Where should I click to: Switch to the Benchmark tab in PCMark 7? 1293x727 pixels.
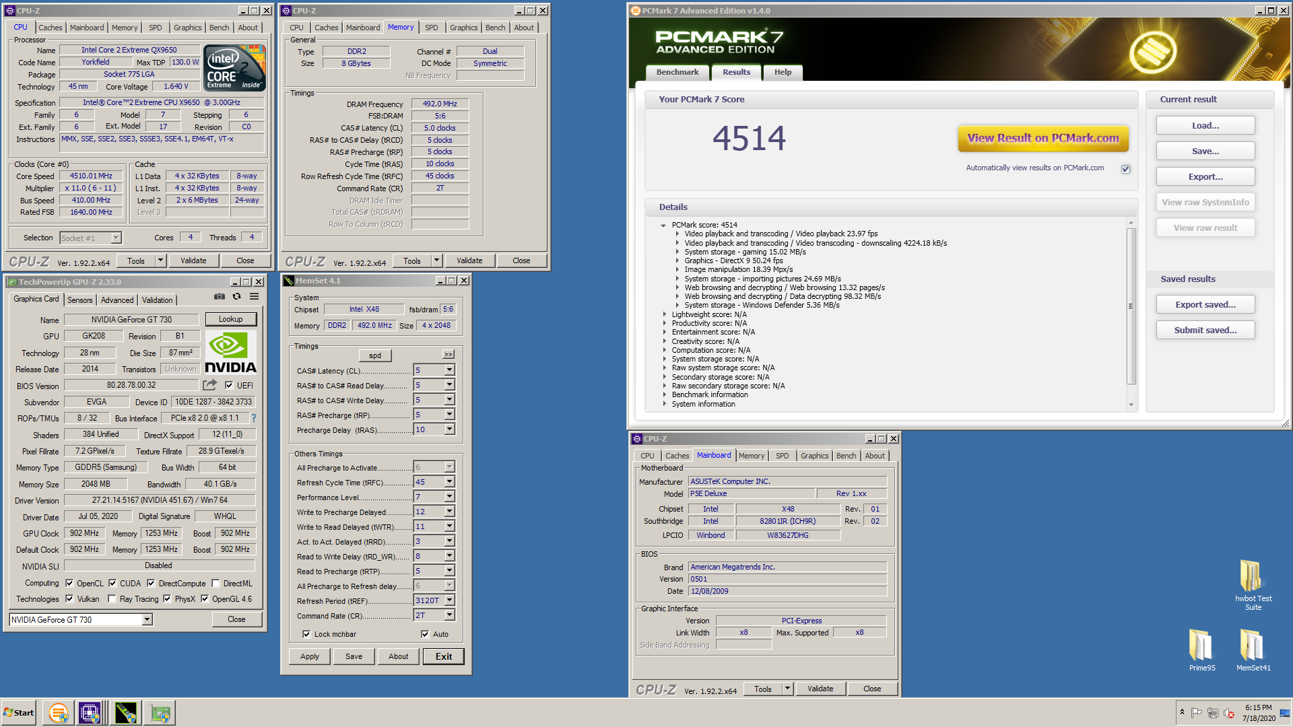click(677, 72)
